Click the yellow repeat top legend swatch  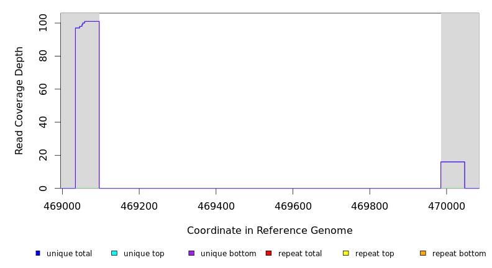point(345,253)
